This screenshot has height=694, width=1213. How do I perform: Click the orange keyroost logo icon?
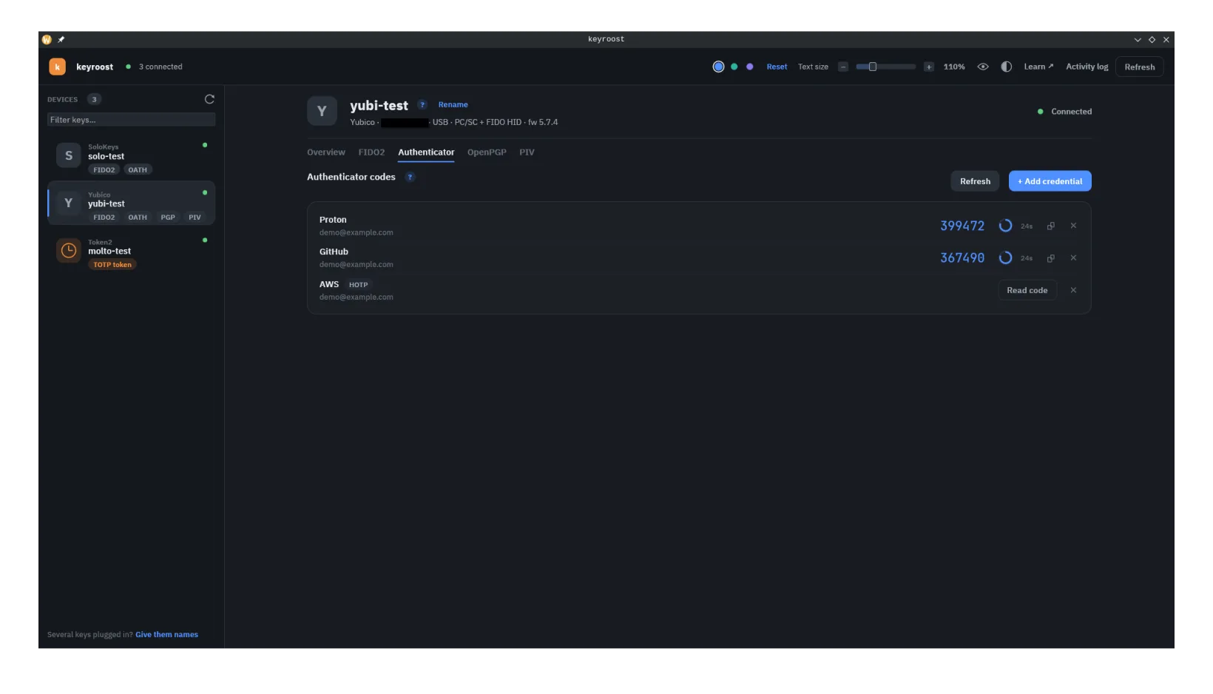(x=57, y=67)
